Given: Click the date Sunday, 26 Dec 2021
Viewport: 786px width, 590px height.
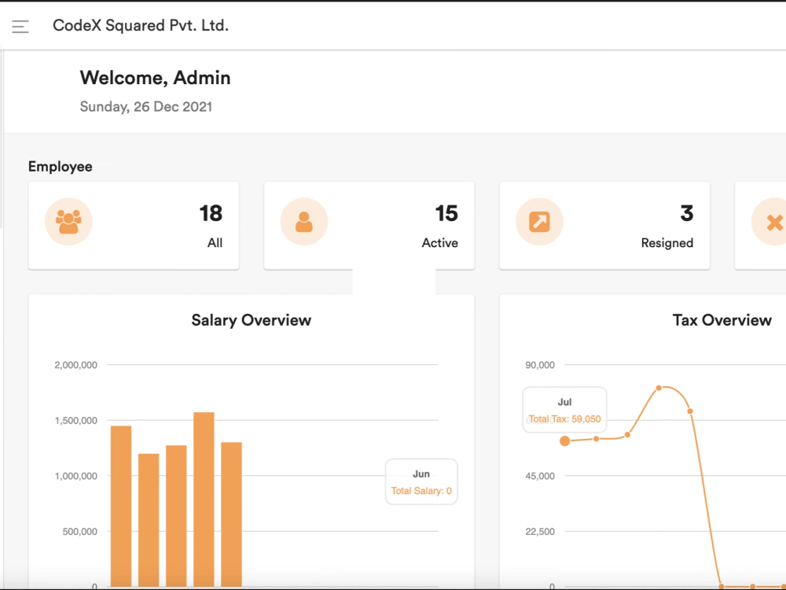Looking at the screenshot, I should click(146, 107).
